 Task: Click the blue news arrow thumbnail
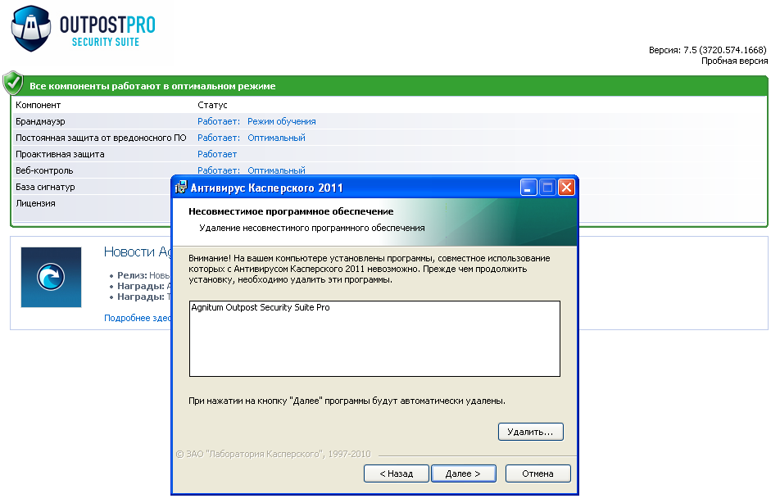tap(51, 277)
